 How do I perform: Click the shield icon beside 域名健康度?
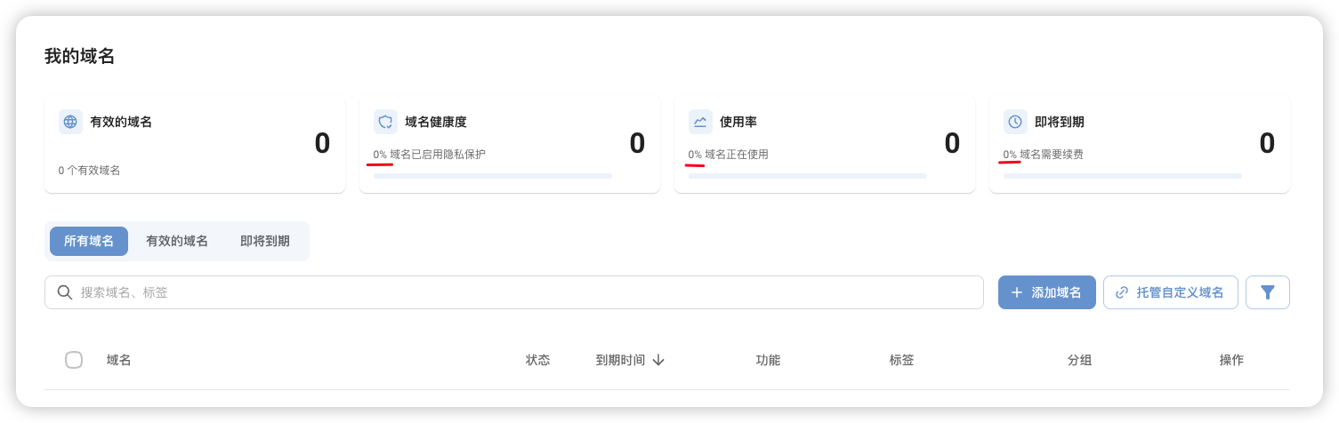pyautogui.click(x=385, y=122)
